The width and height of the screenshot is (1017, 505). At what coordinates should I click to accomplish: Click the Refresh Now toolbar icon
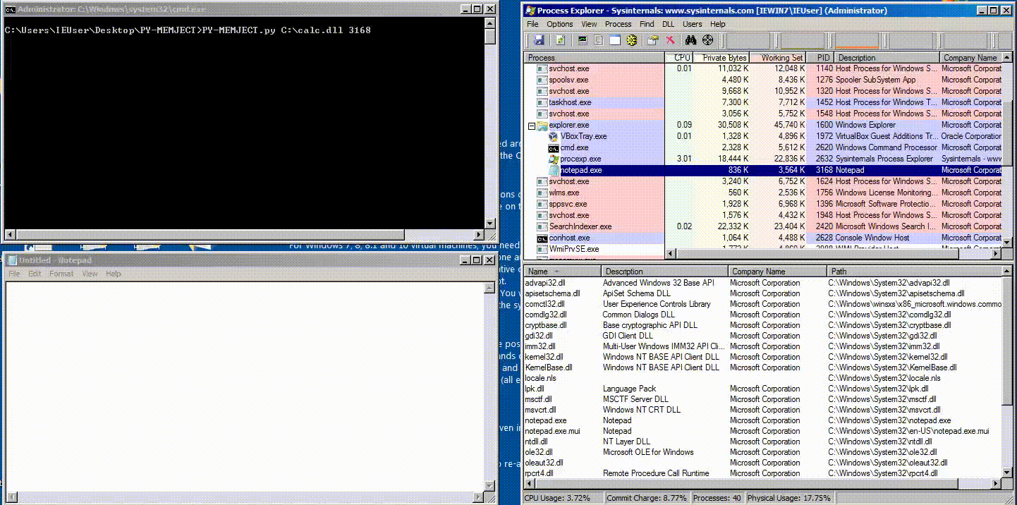(561, 41)
